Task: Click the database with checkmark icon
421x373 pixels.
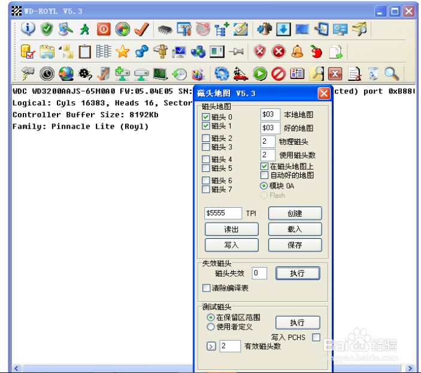Action: tap(28, 51)
